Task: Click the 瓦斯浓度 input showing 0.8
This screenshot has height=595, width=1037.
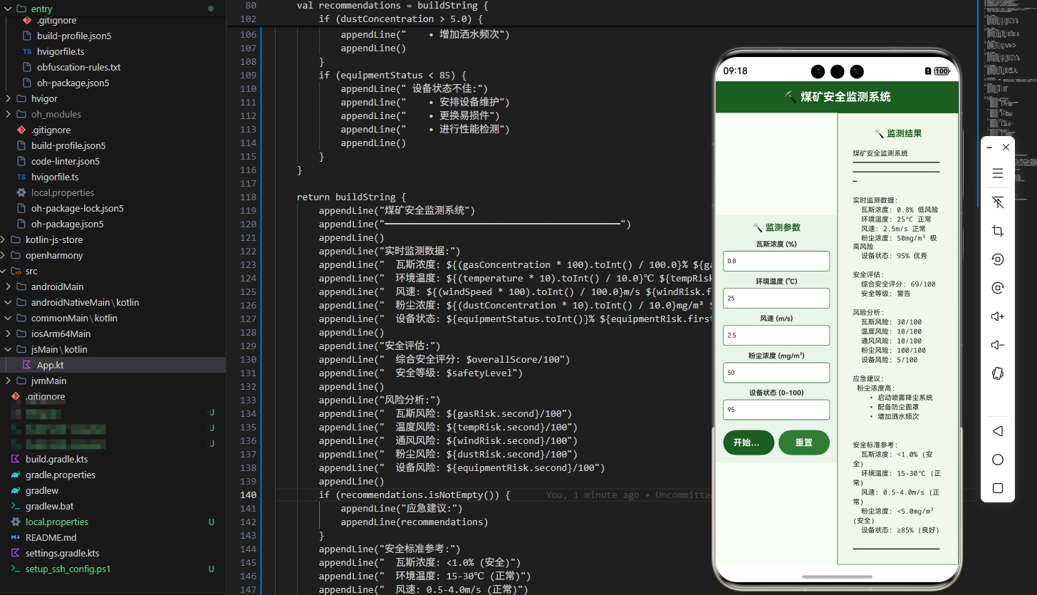Action: click(776, 261)
